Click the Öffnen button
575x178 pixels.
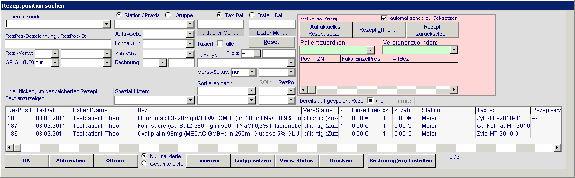point(115,160)
